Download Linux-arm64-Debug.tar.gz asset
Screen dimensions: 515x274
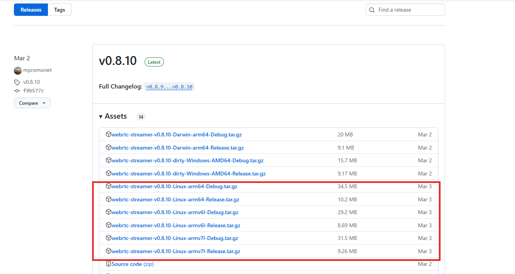[x=174, y=186]
